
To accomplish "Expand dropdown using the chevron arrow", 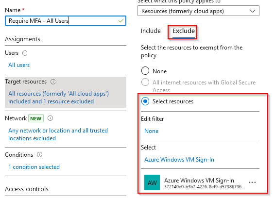I will pyautogui.click(x=252, y=11).
